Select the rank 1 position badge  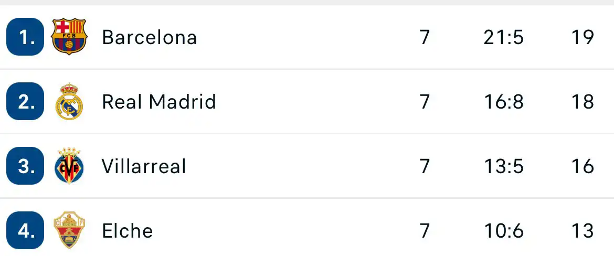(25, 37)
